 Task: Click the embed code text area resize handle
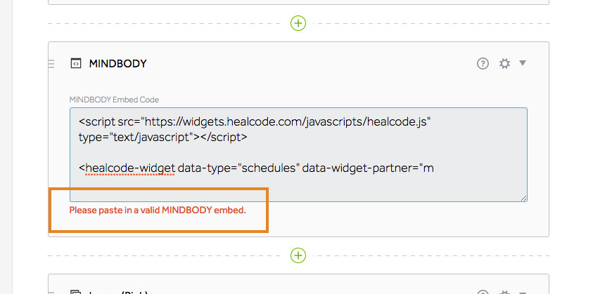pos(524,198)
